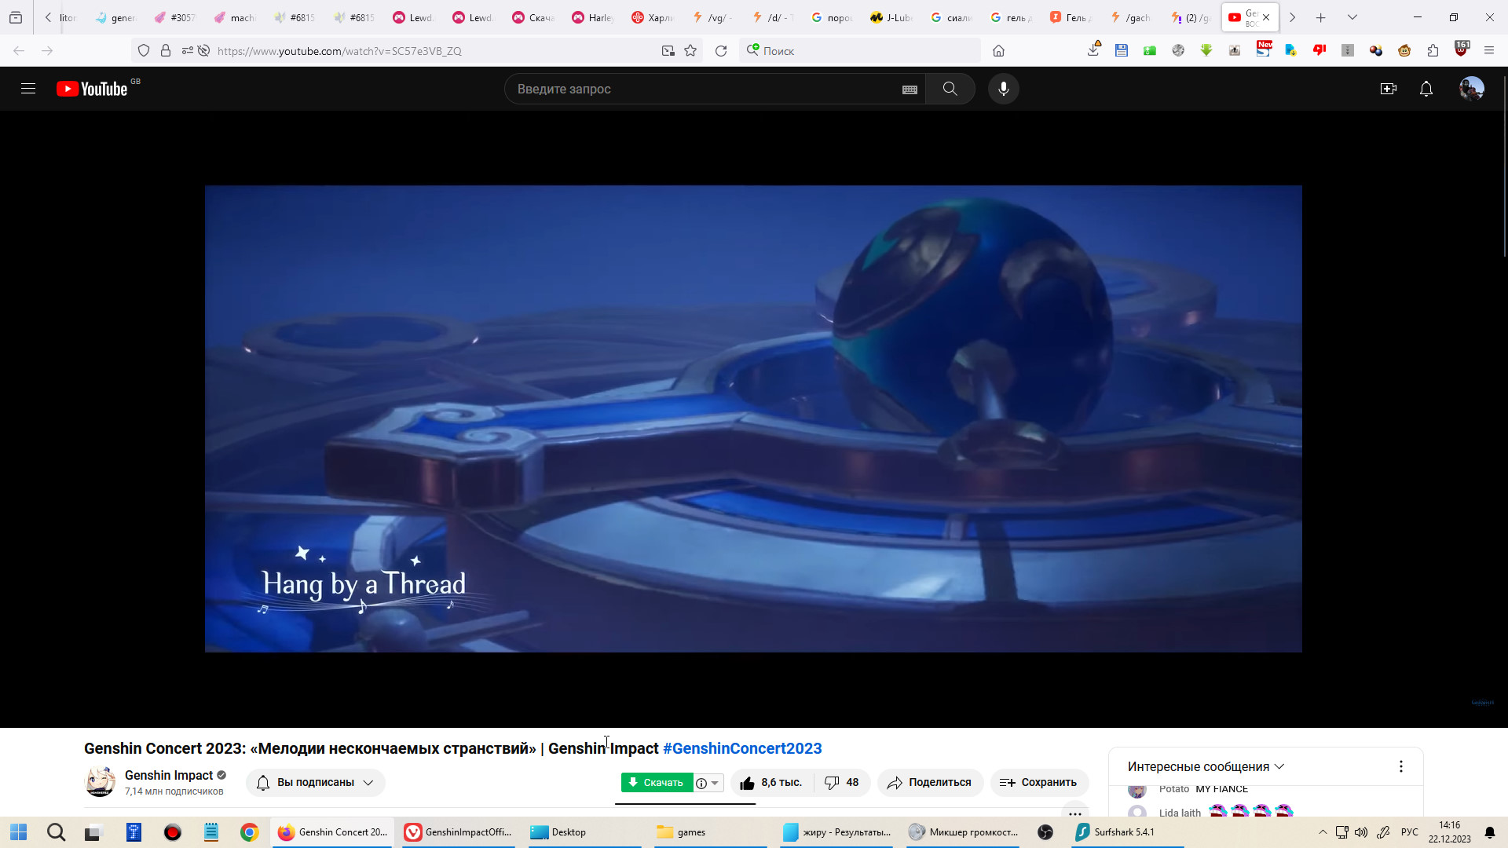Click the Create video icon
Screen dimensions: 1508x848
click(1388, 89)
